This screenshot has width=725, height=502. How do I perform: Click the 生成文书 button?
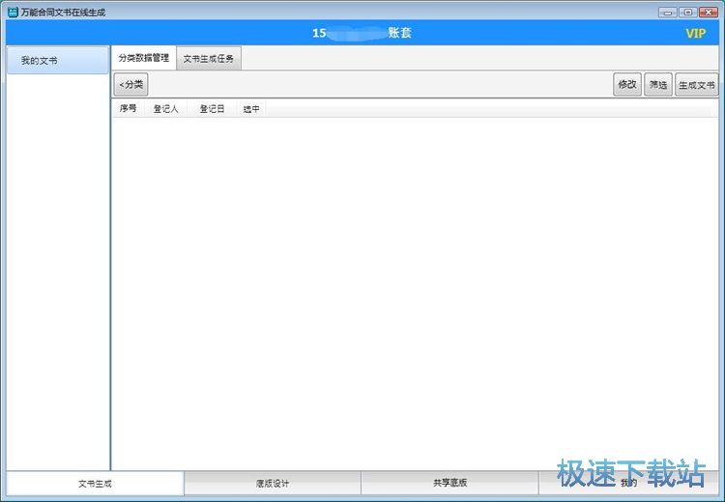696,85
